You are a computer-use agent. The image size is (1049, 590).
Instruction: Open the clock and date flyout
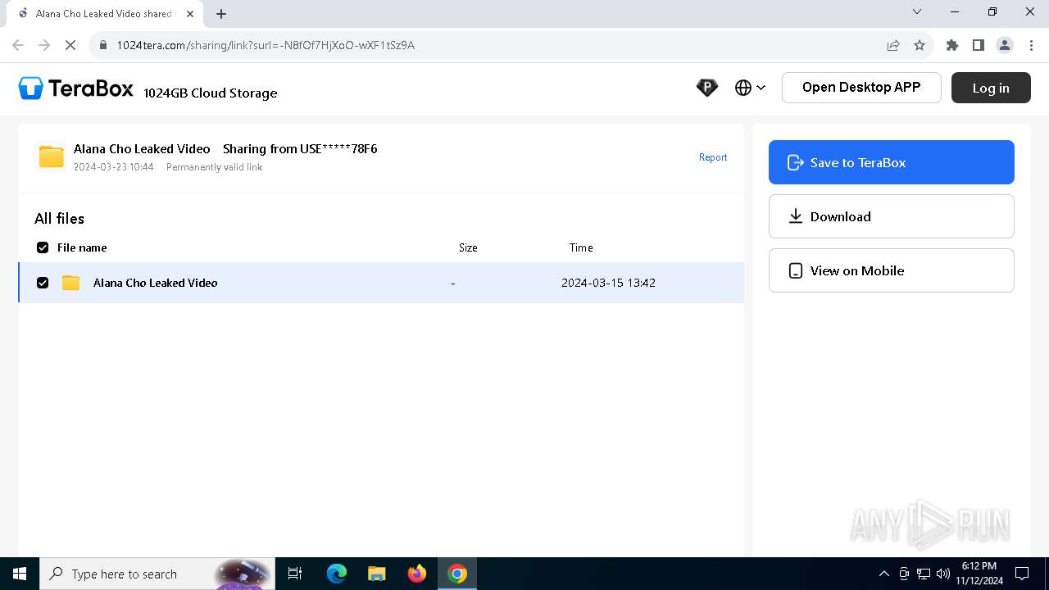point(979,574)
